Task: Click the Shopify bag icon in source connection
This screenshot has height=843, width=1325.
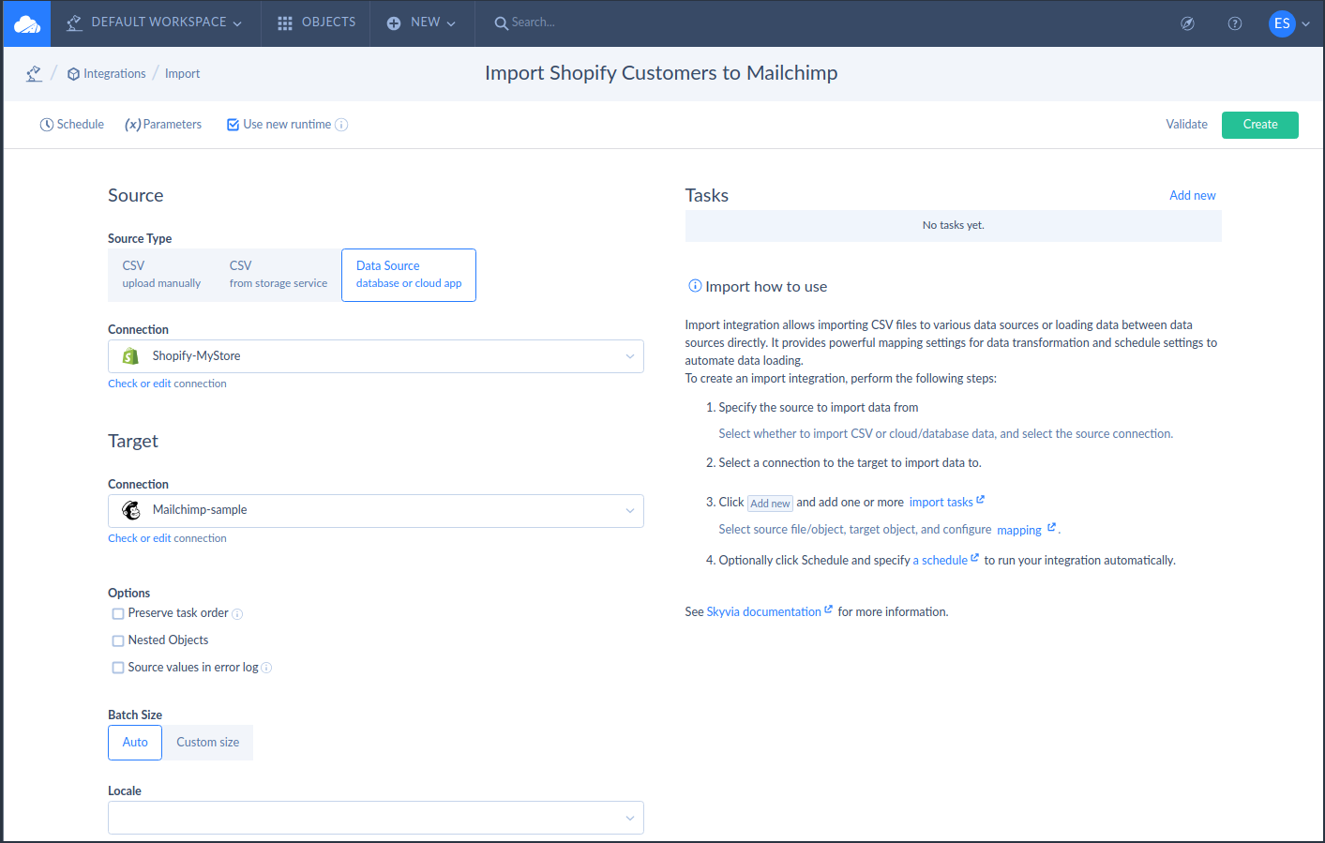Action: pyautogui.click(x=131, y=356)
